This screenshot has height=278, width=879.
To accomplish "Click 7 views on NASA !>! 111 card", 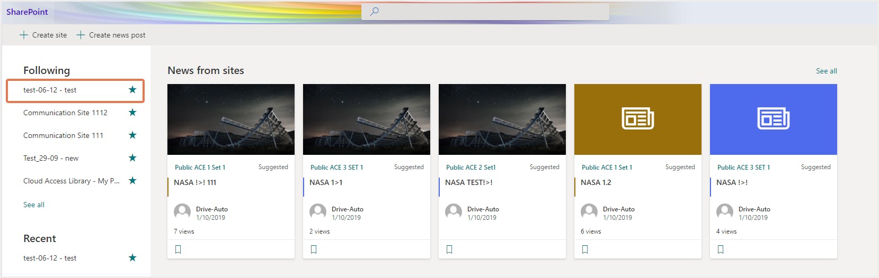I will point(184,231).
